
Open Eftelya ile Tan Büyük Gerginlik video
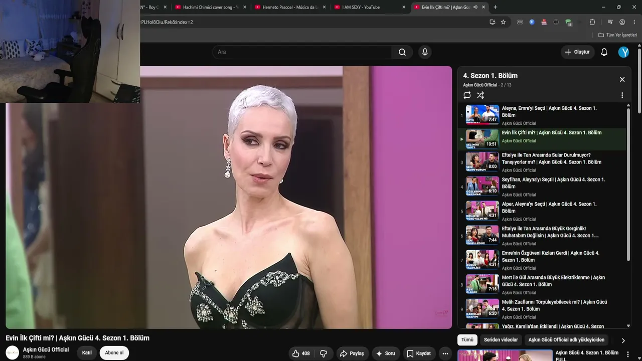pos(543,235)
